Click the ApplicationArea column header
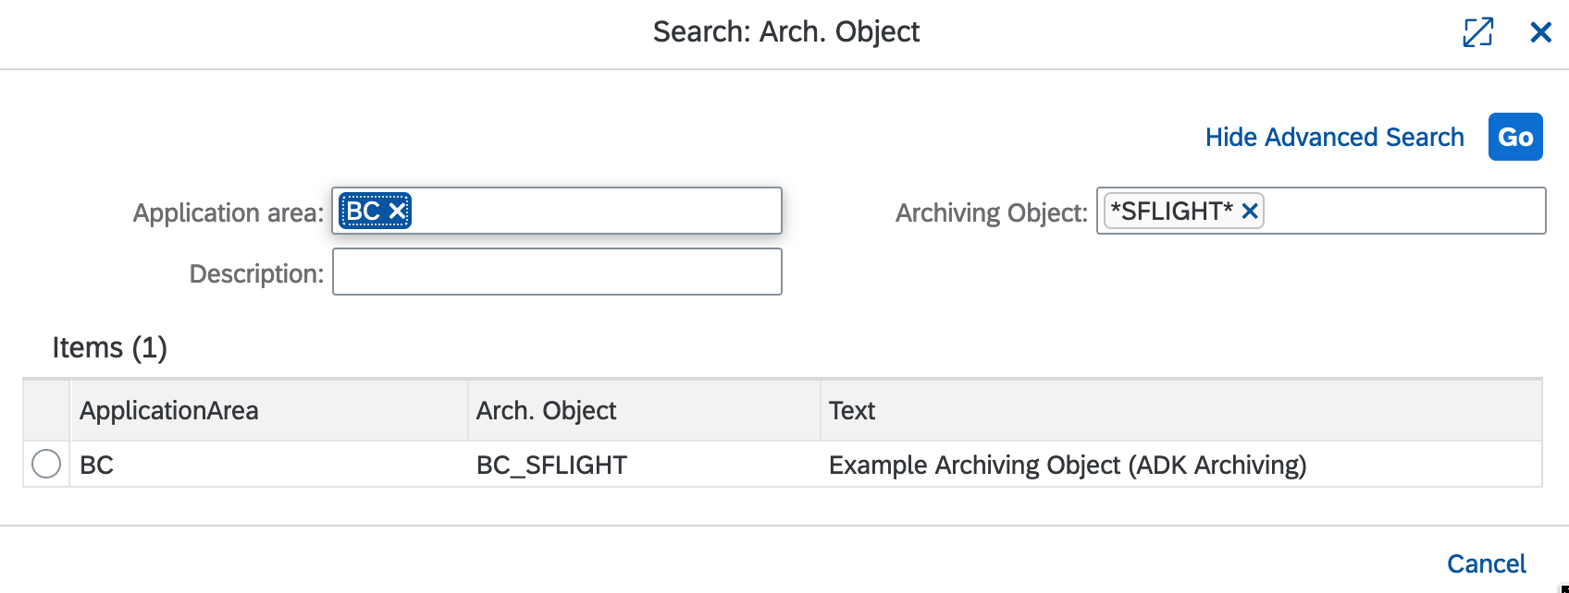Screen dimensions: 1569x593 click(x=168, y=410)
